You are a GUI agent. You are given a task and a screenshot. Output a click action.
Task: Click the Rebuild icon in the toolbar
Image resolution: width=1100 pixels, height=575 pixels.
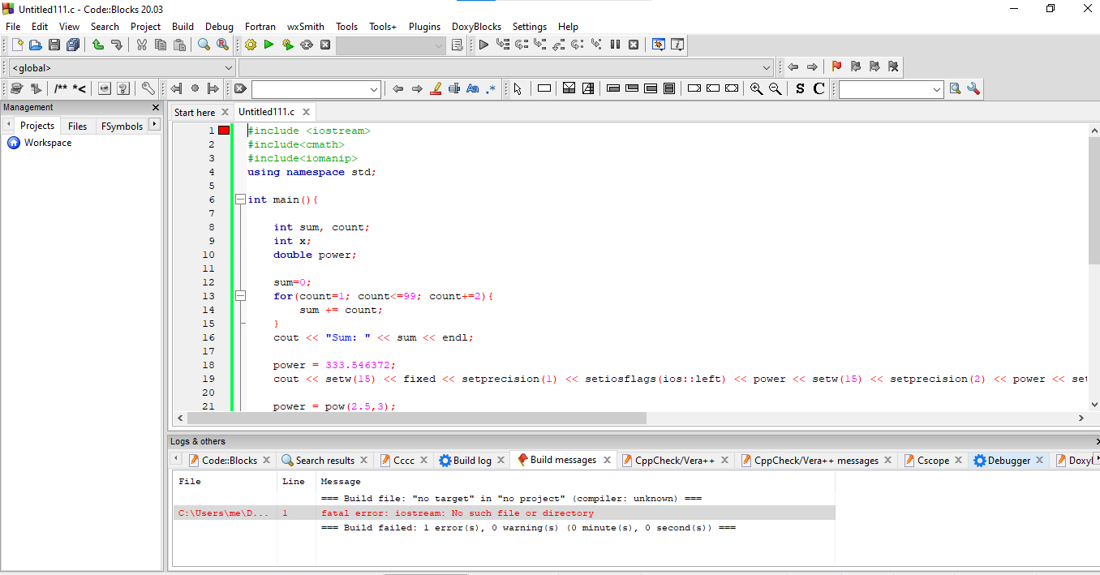coord(307,45)
